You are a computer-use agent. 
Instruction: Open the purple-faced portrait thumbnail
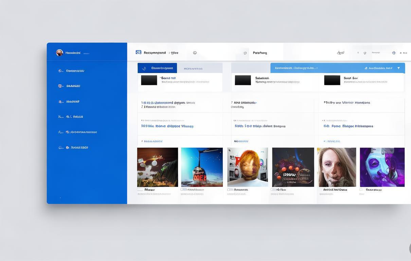pos(382,167)
